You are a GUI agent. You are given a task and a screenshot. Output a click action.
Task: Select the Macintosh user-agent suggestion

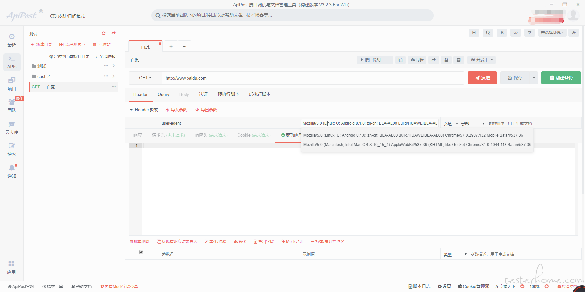pos(417,145)
